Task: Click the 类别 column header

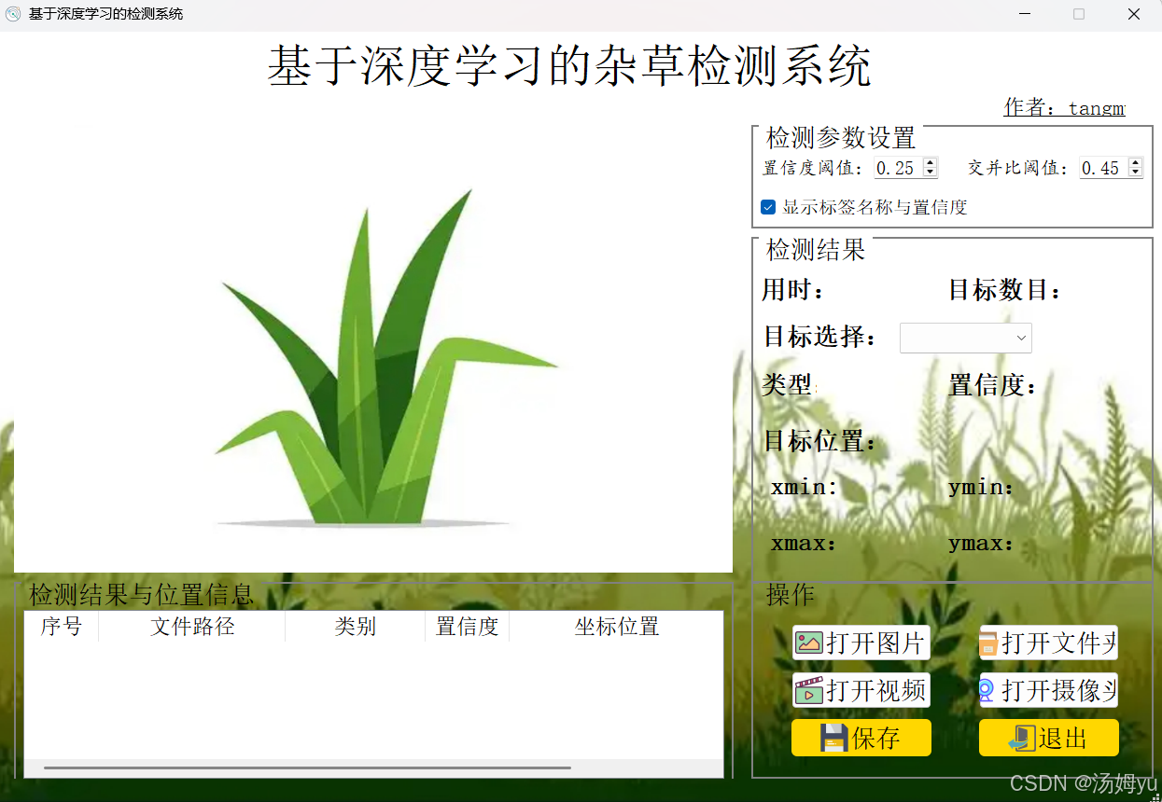Action: [355, 627]
